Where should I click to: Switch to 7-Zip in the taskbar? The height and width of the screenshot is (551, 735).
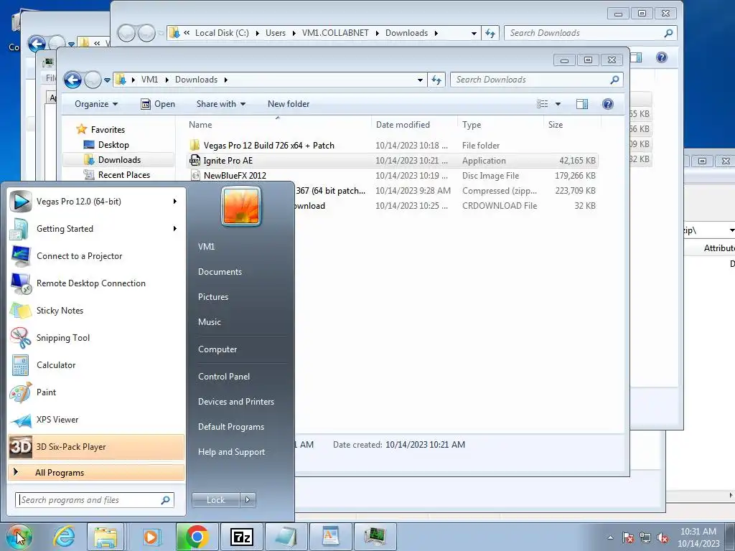pos(242,537)
